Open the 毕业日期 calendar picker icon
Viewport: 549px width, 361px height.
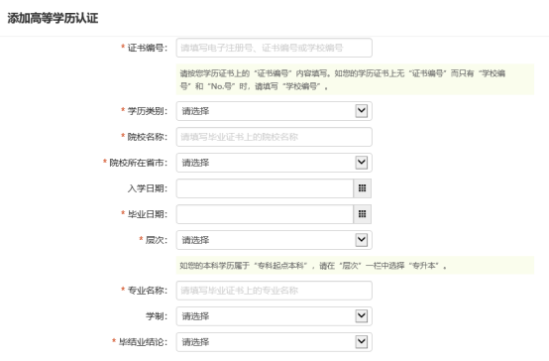click(x=362, y=214)
